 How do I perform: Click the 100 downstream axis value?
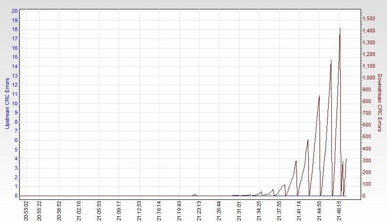click(367, 184)
